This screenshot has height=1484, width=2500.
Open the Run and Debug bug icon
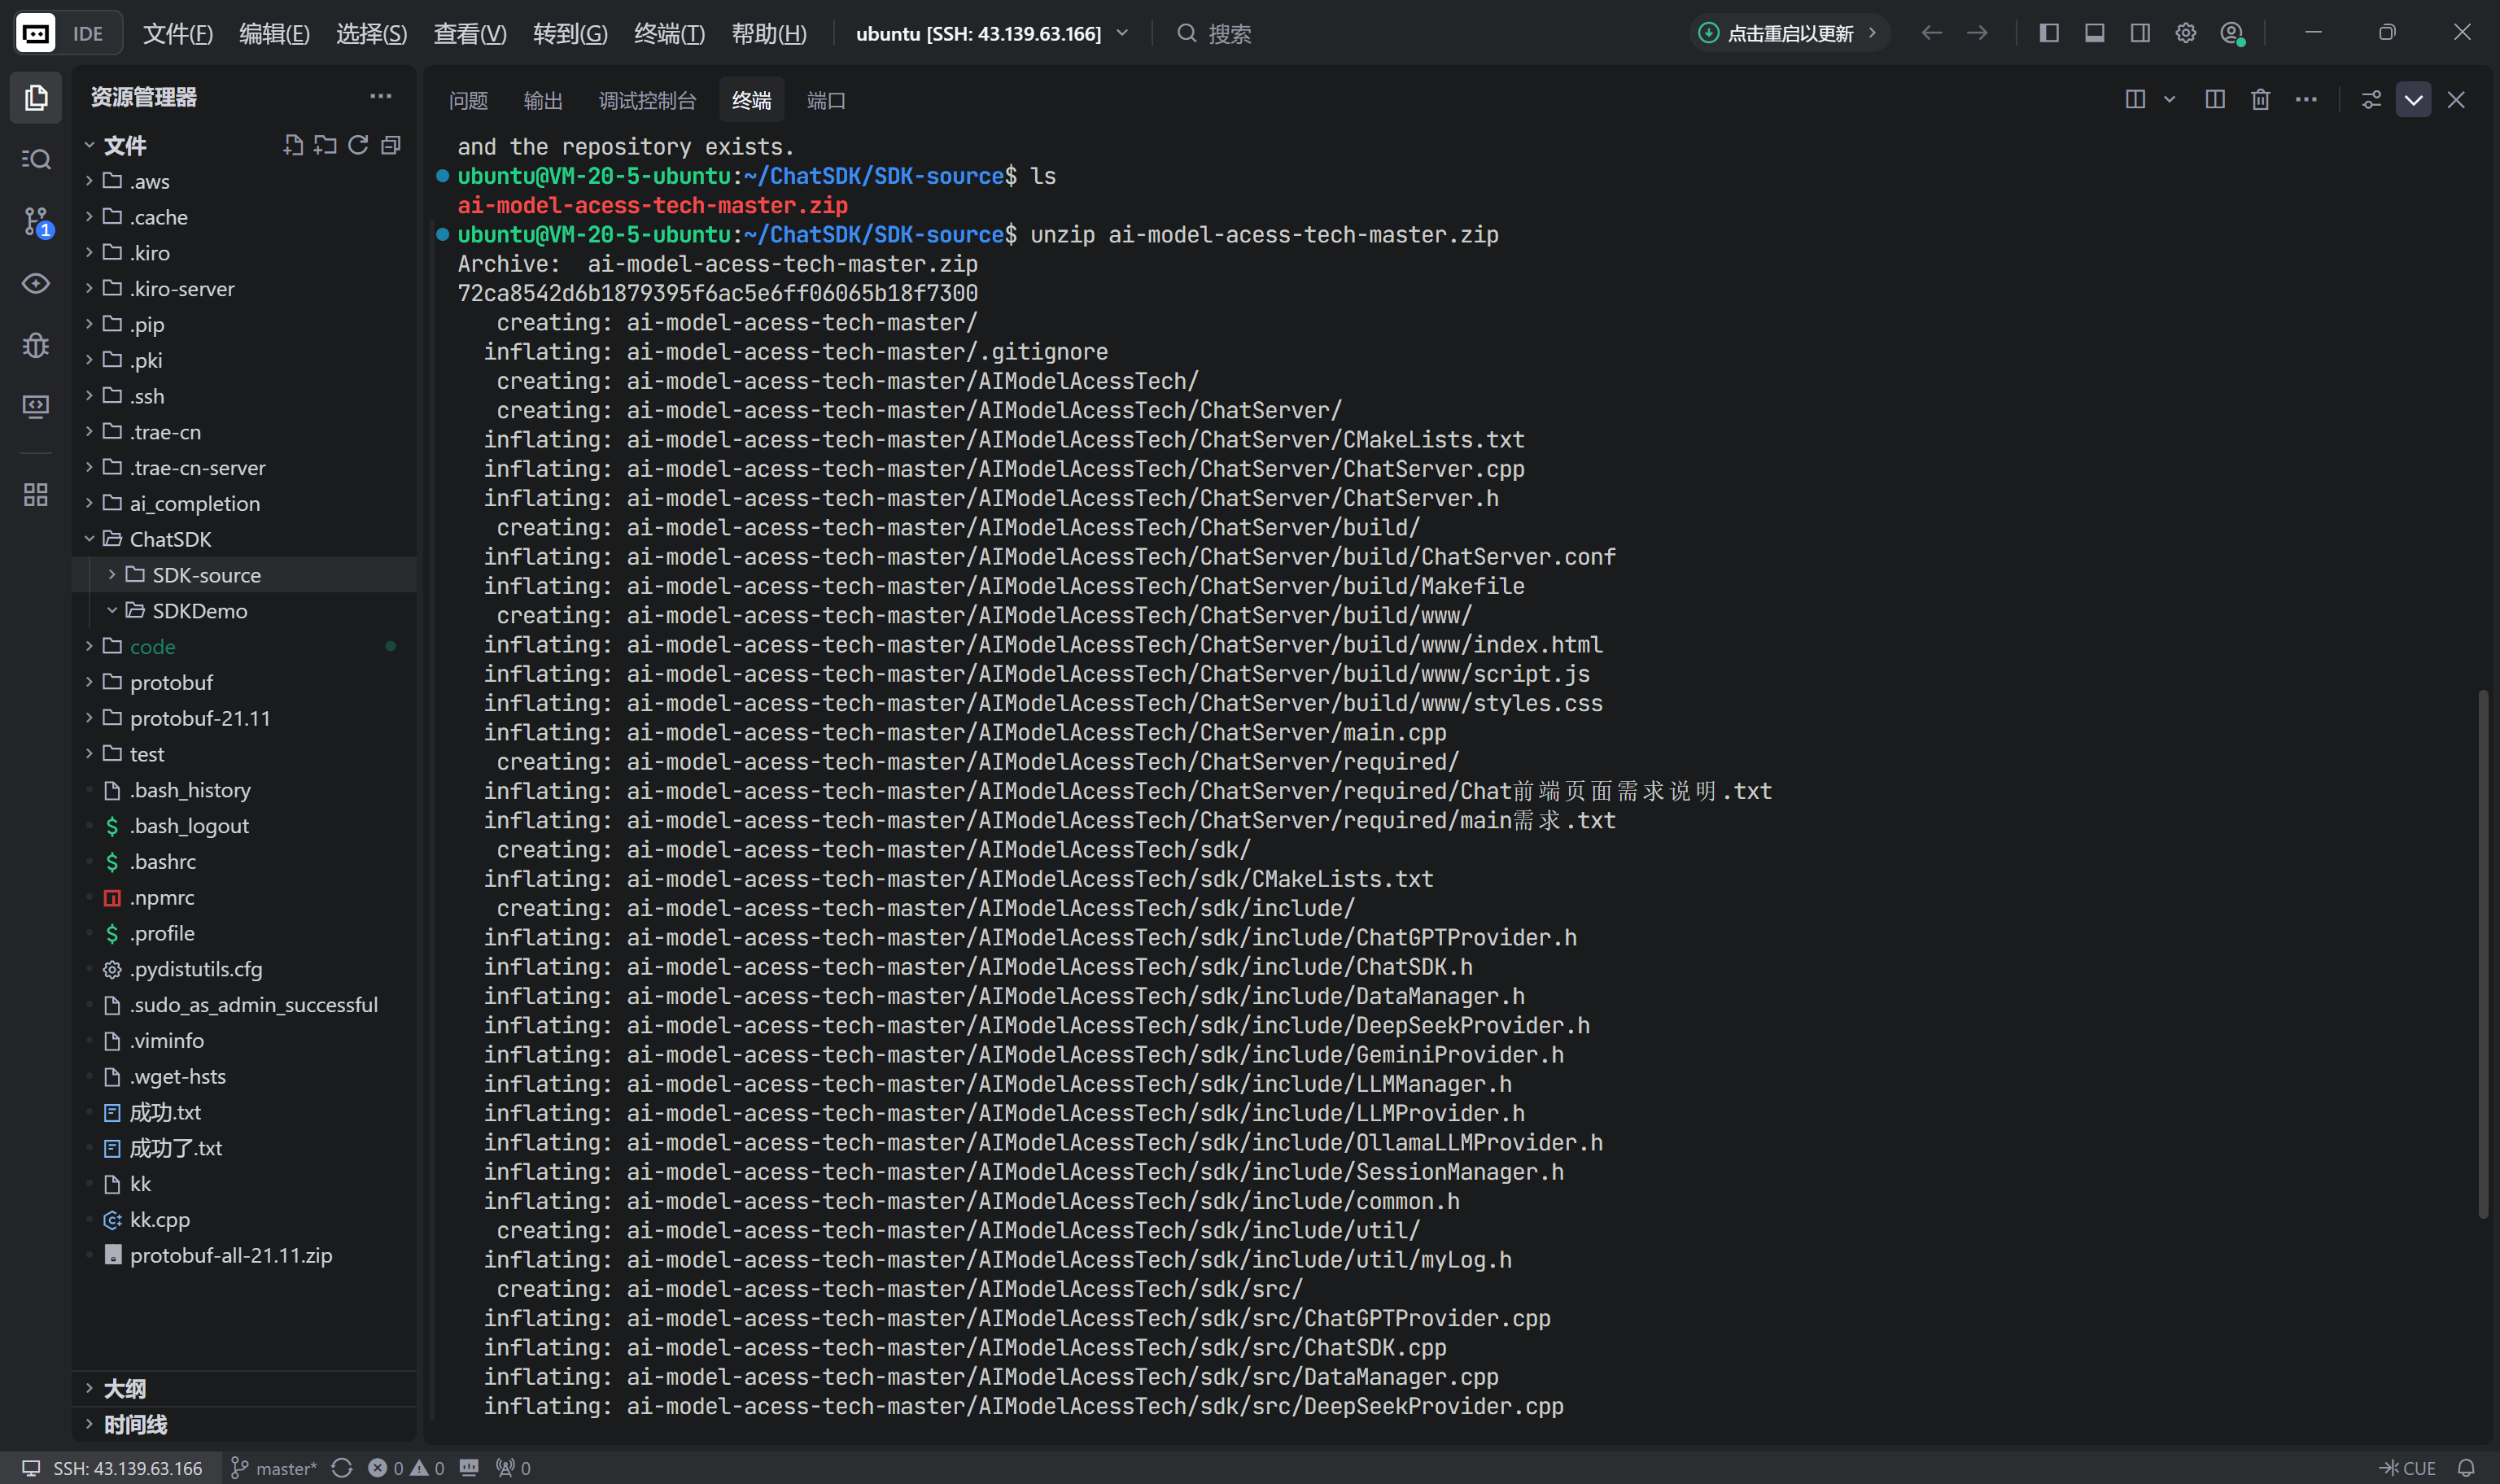[x=36, y=345]
